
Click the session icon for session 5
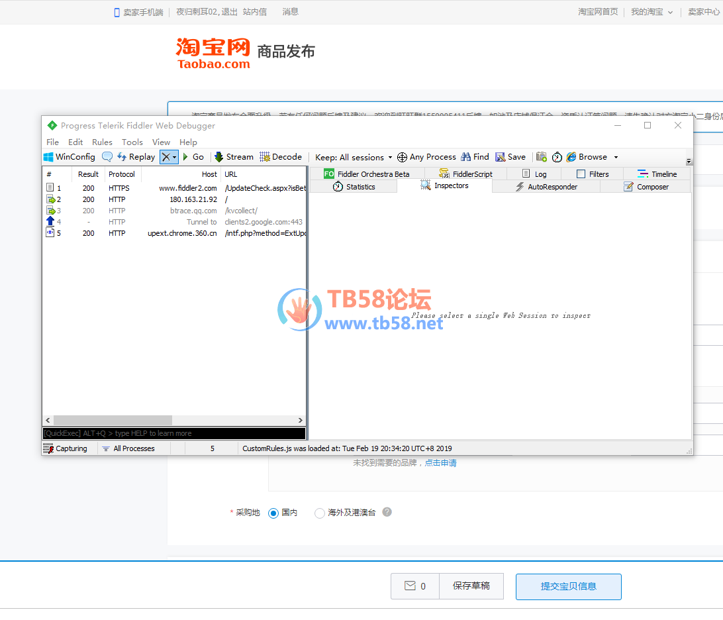click(50, 232)
